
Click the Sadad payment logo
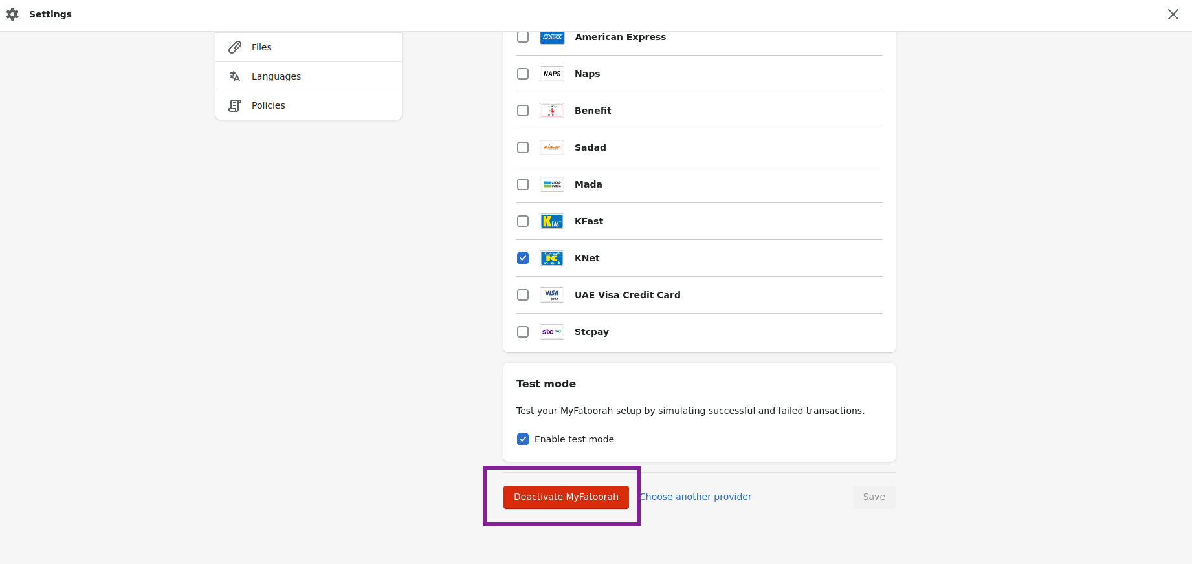pos(552,147)
